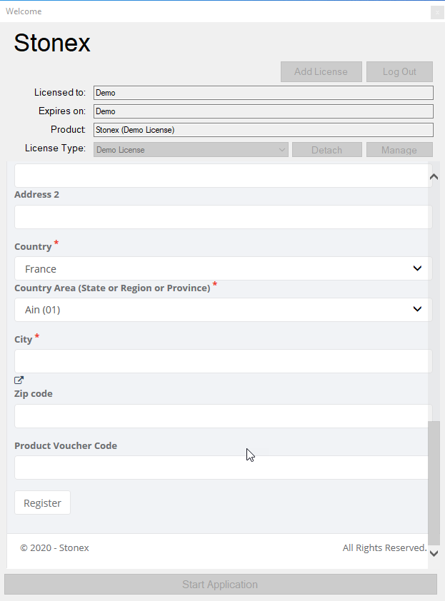Expand the Country Area dropdown showing Ain (01)

point(224,310)
